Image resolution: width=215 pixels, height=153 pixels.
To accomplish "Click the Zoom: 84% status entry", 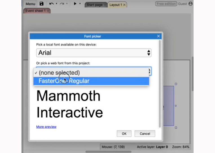I will pyautogui.click(x=181, y=147).
